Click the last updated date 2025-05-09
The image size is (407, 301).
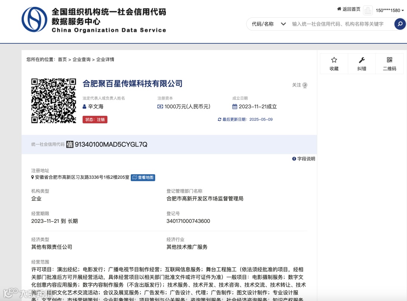tap(261, 120)
